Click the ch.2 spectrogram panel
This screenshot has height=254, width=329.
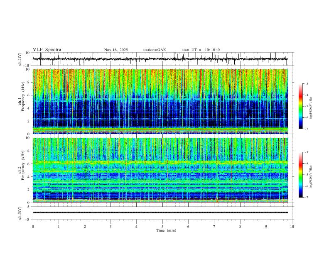[x=160, y=170]
